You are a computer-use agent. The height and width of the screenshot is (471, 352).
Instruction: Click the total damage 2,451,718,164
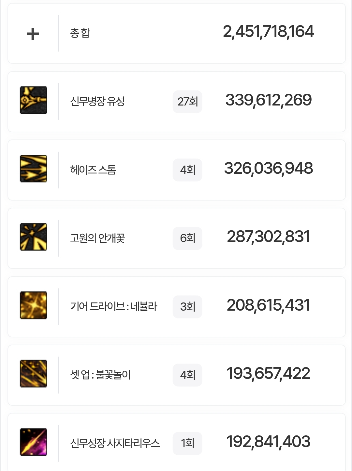click(268, 32)
